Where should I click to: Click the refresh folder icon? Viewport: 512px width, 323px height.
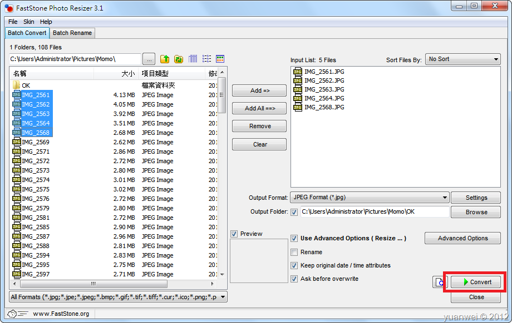coord(178,59)
